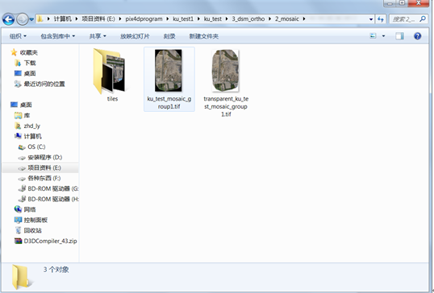Minimize the Explorer window
This screenshot has height=293, width=434.
pyautogui.click(x=390, y=3)
